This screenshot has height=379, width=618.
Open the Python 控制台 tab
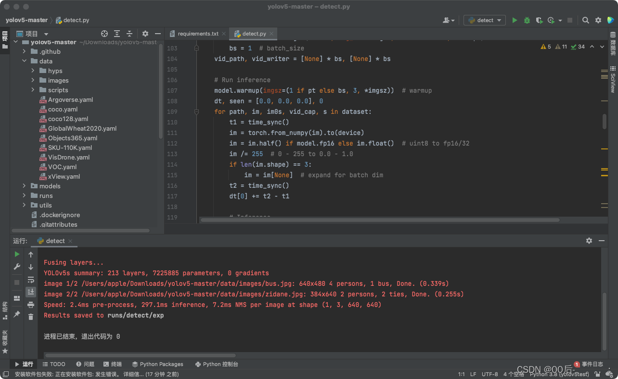(217, 364)
